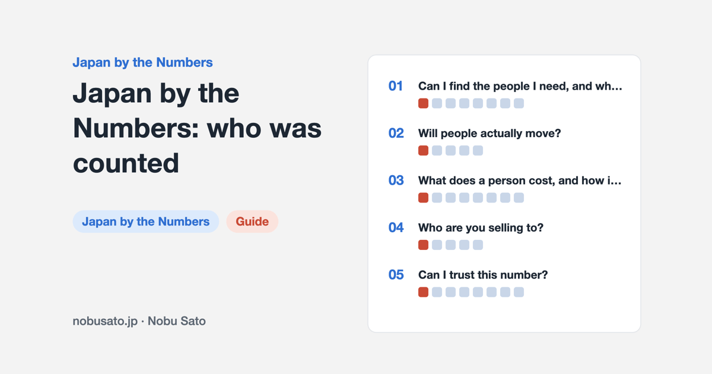
Task: Select the last grey square in row 01
Action: (519, 103)
